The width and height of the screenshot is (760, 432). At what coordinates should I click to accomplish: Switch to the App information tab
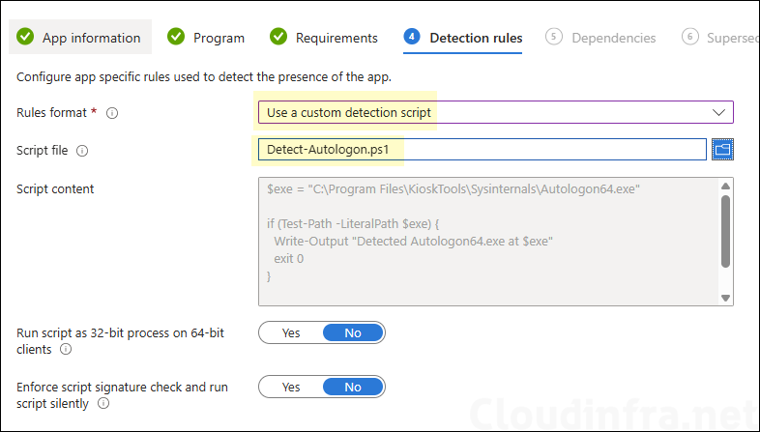click(91, 38)
